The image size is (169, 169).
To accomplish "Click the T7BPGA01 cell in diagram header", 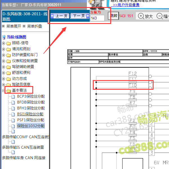I will pos(83,62).
